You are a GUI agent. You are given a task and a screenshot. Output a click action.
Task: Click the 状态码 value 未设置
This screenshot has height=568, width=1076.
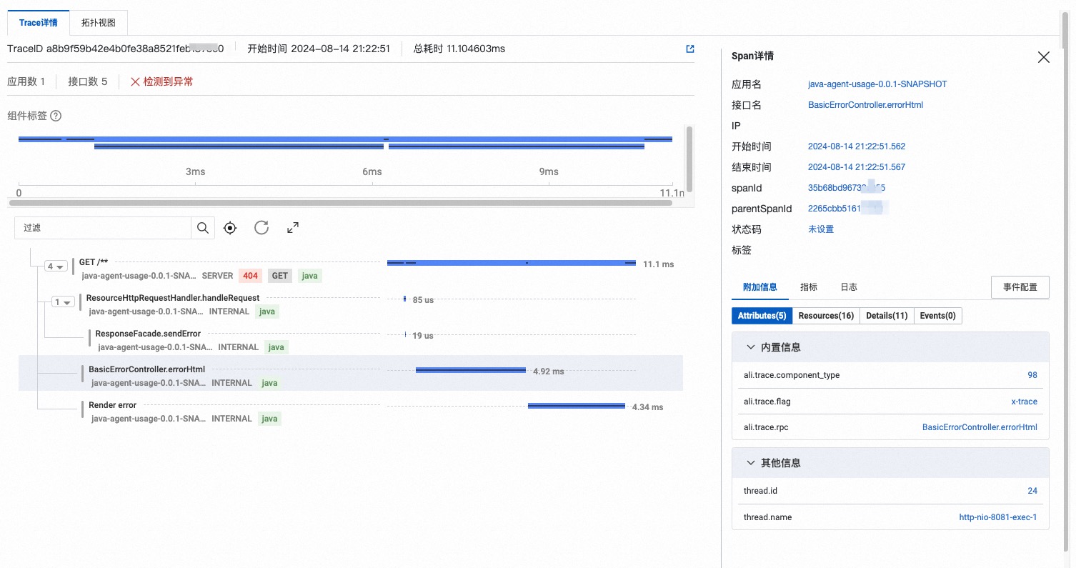tap(821, 229)
